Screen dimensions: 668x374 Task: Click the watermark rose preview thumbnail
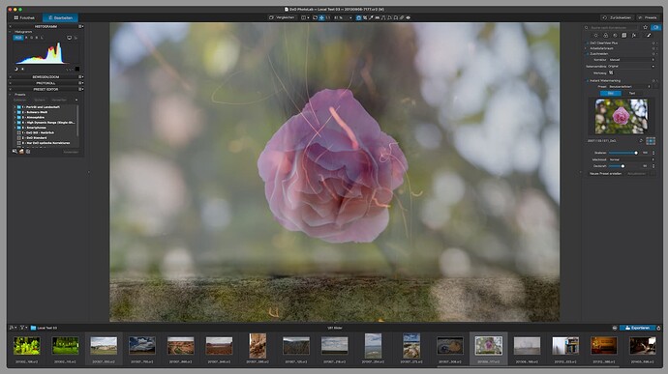622,116
